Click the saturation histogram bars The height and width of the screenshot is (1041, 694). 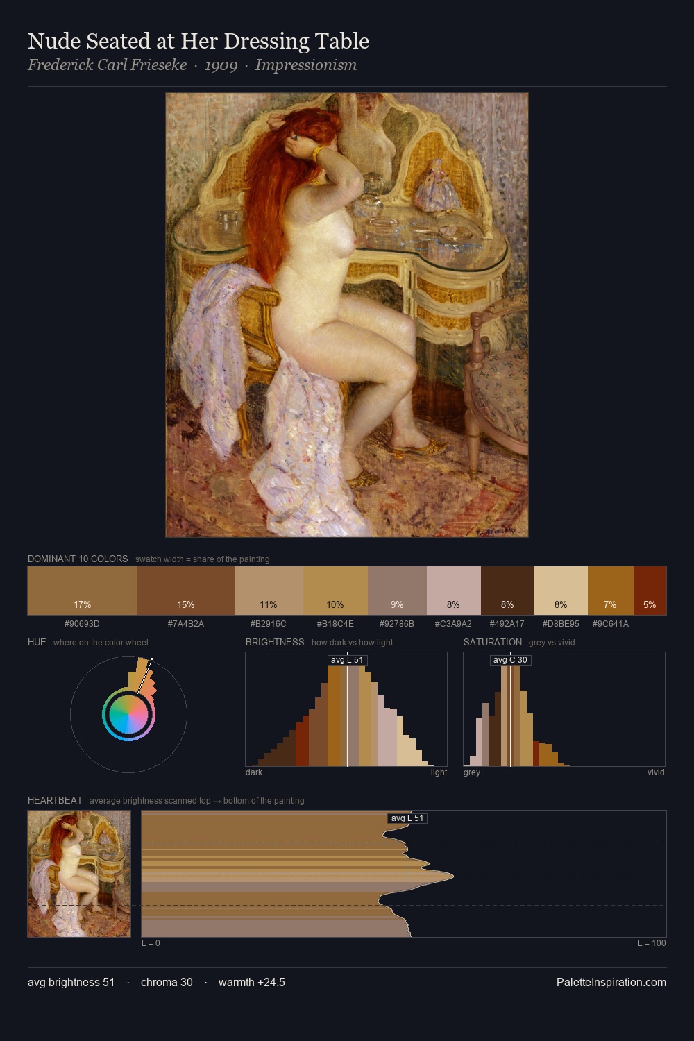coord(564,709)
